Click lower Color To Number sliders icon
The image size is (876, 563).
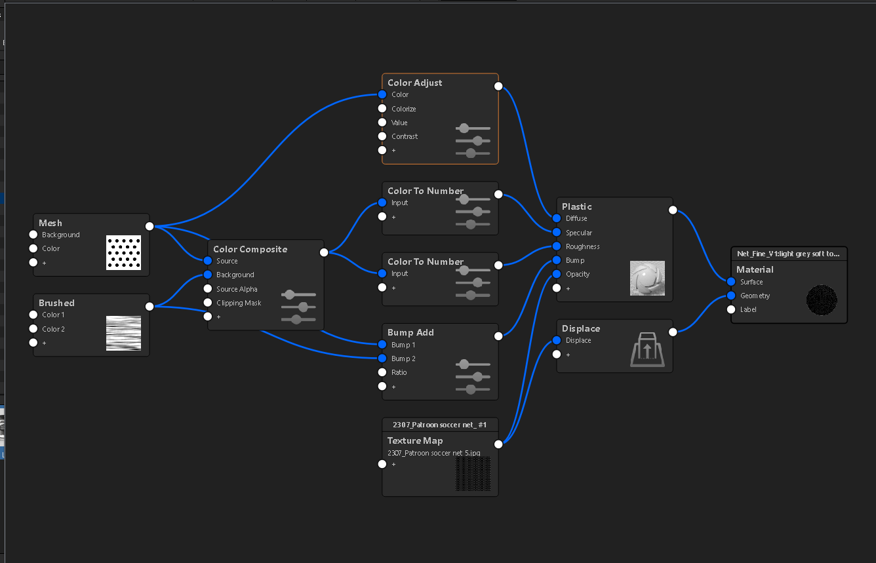tap(473, 282)
